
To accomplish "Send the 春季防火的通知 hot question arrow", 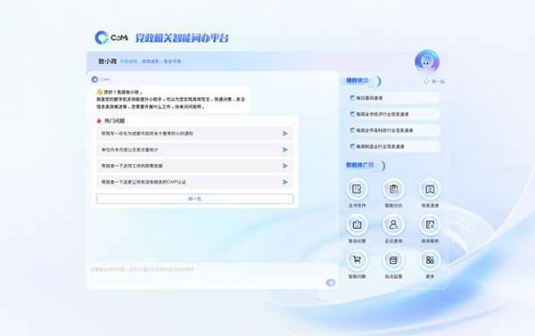I will click(x=285, y=134).
